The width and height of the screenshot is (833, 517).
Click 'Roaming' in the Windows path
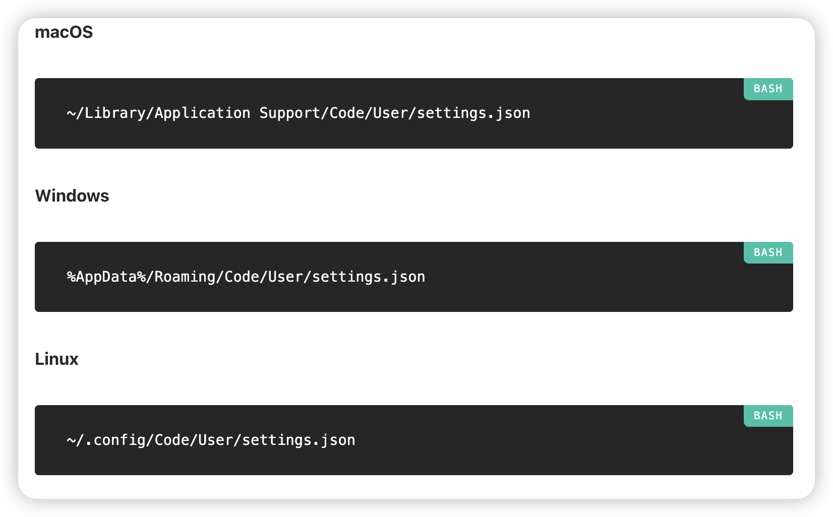coord(185,277)
